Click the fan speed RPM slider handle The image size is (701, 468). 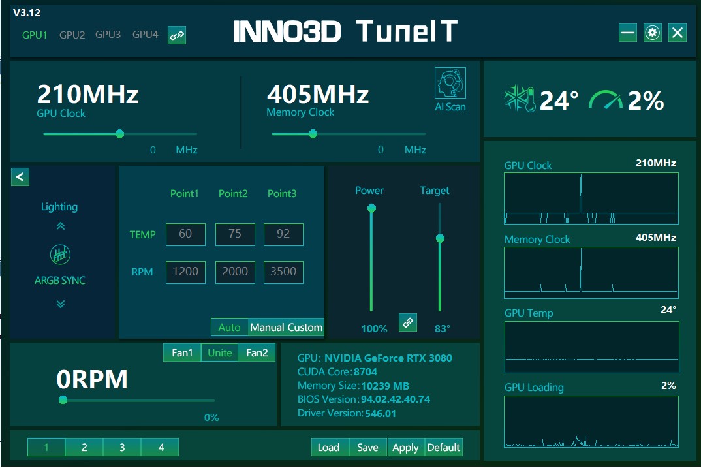(63, 399)
